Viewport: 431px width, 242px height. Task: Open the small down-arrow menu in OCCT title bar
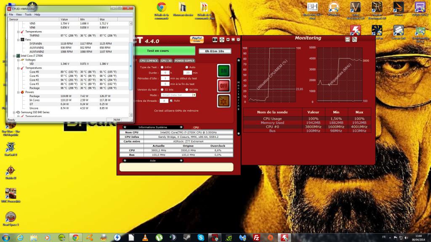[x=228, y=40]
